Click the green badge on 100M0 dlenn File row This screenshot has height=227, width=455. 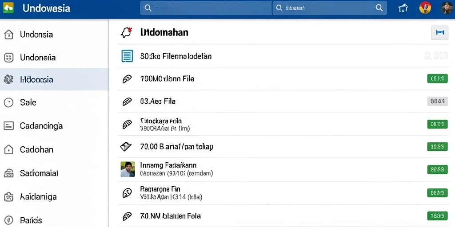437,78
